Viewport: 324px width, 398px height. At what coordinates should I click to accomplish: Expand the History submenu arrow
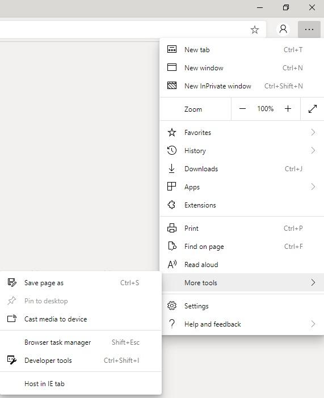(313, 150)
